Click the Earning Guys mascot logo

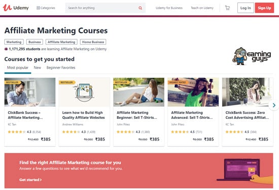tap(252, 56)
